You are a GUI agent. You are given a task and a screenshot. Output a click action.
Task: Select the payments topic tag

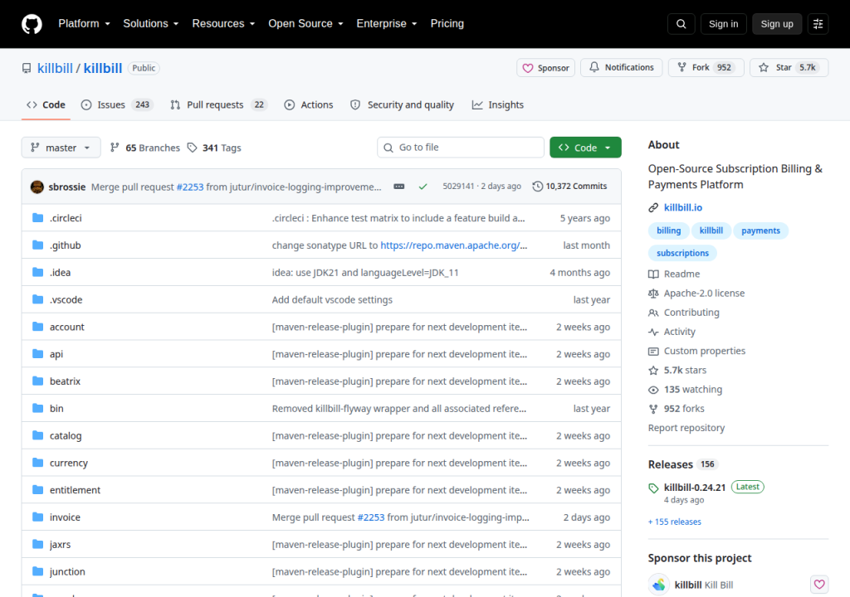[760, 231]
